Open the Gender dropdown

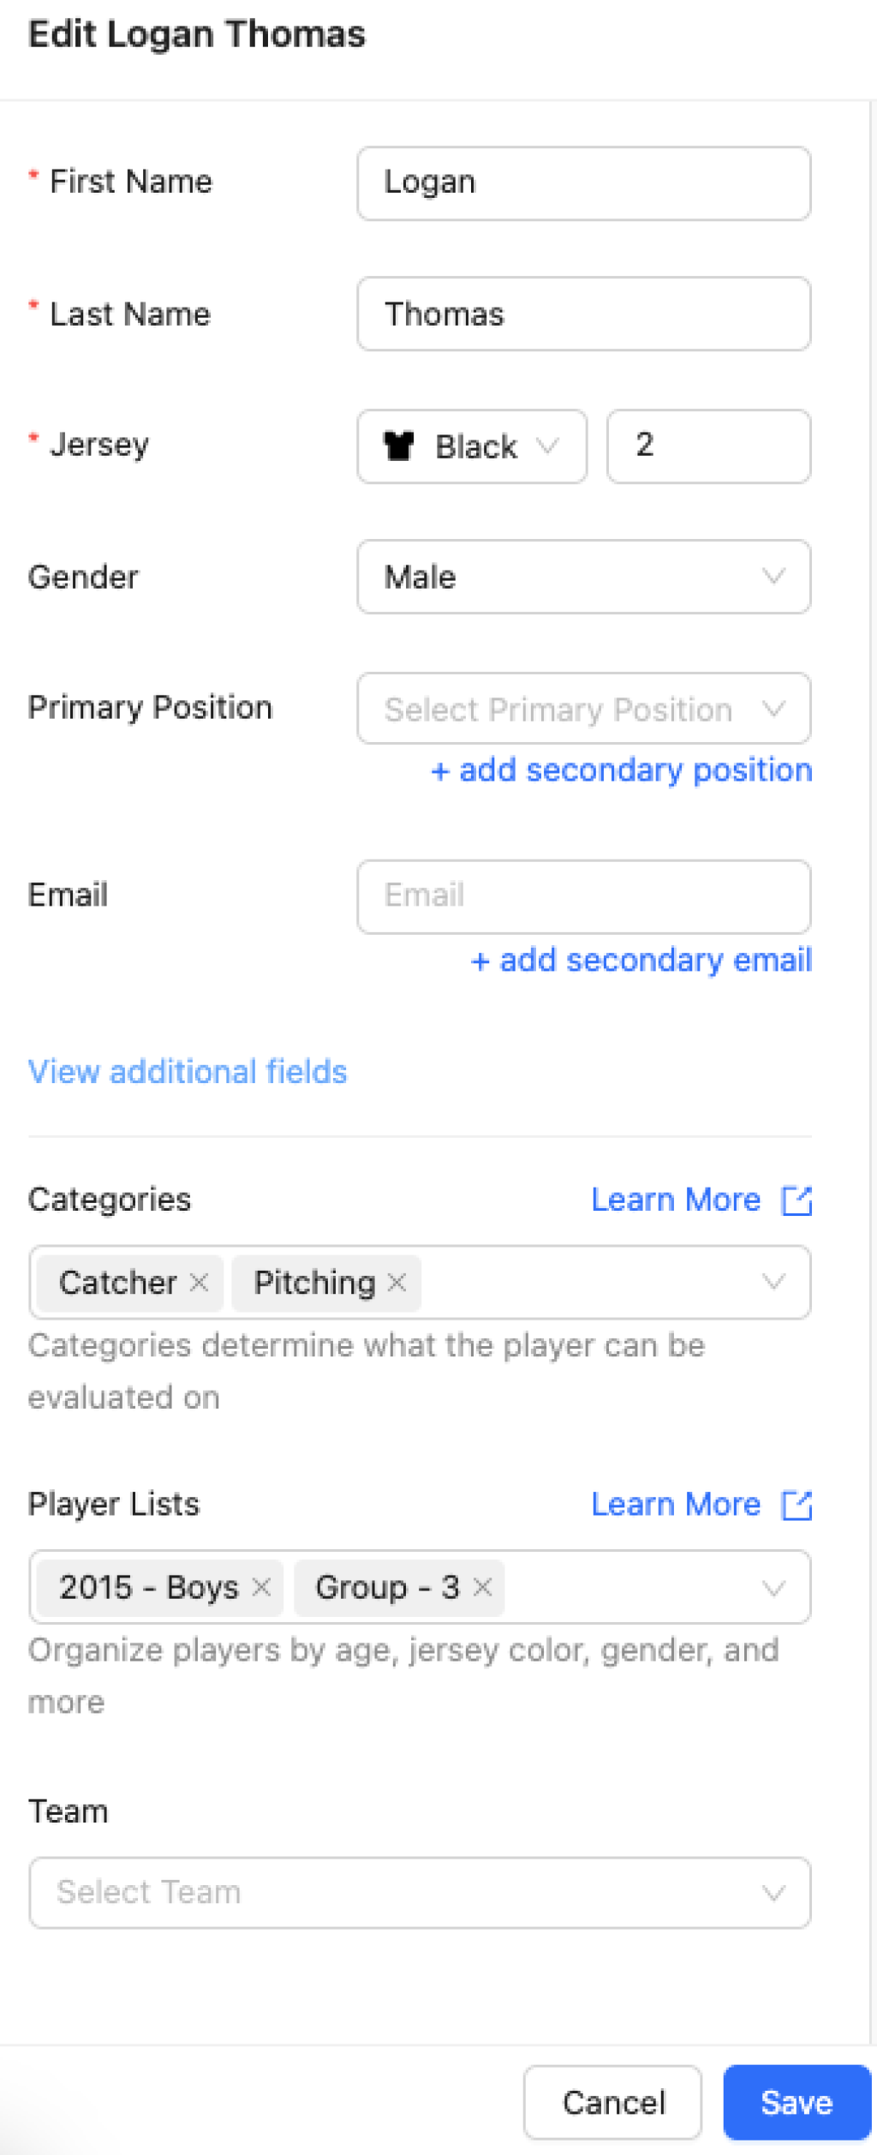coord(583,577)
